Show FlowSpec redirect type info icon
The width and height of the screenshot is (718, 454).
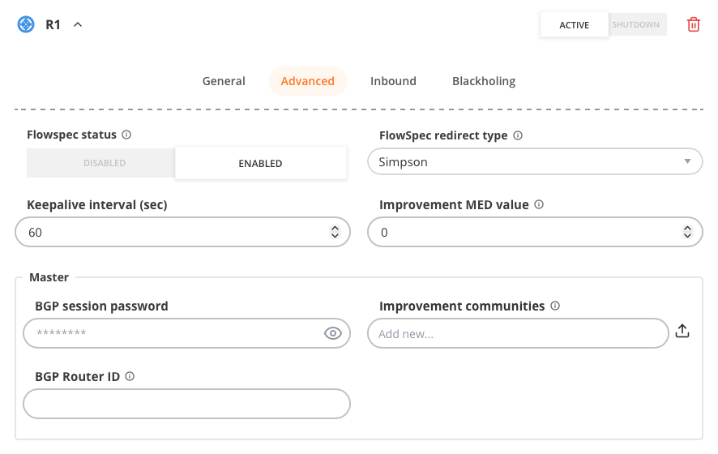(518, 135)
